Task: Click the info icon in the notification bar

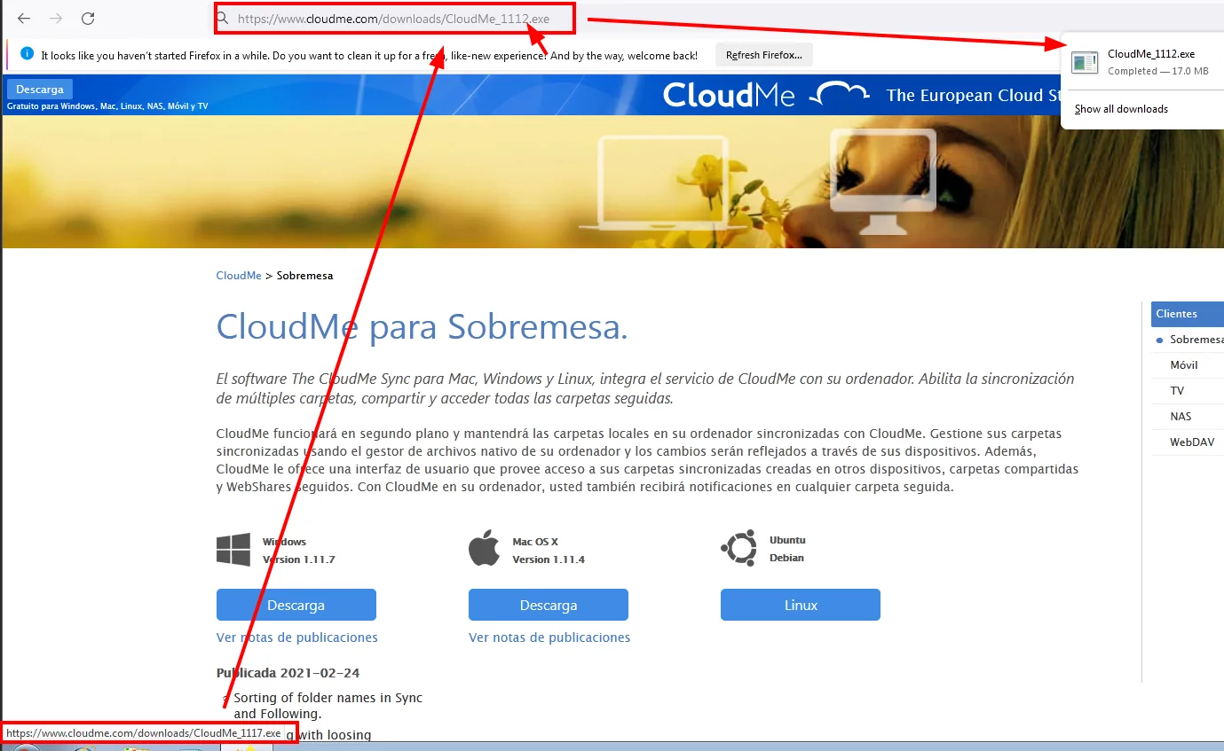Action: 27,54
